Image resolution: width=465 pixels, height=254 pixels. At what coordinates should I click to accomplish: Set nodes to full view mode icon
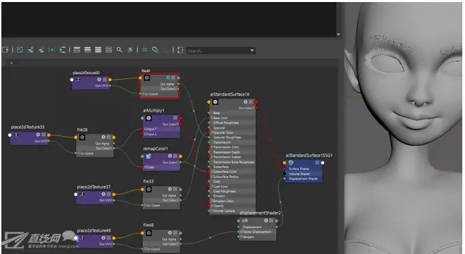click(98, 50)
